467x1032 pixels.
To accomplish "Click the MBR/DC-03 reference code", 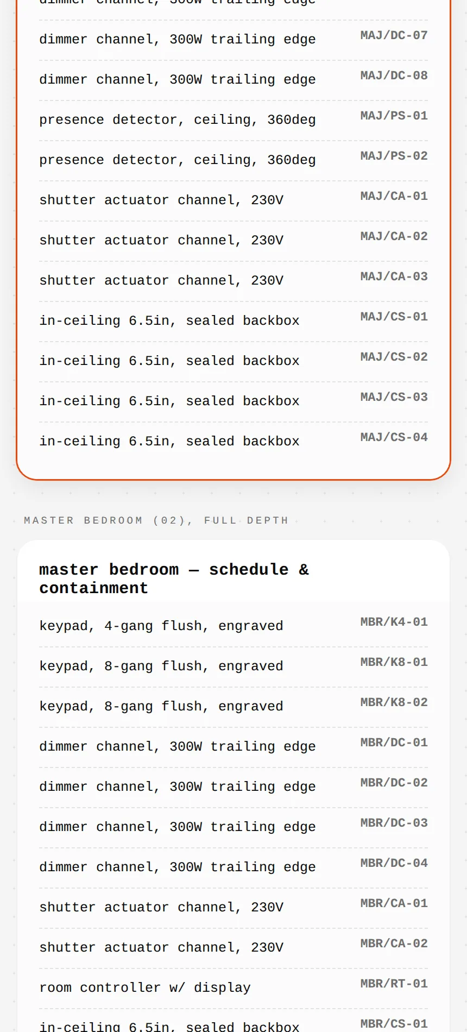I will 394,823.
